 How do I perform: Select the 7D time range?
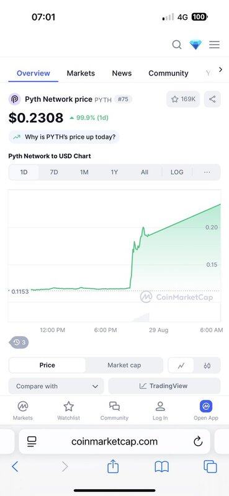tap(54, 172)
